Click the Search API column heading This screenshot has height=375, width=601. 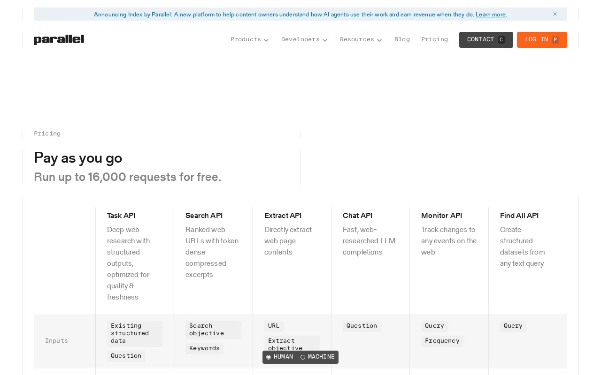204,216
